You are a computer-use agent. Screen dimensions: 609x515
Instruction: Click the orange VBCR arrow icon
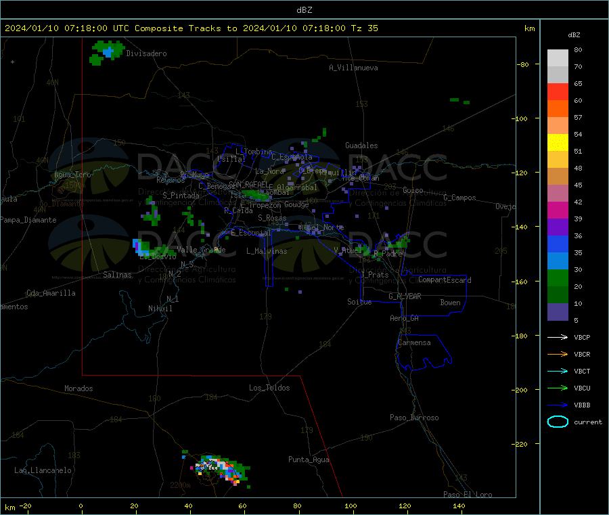click(558, 354)
